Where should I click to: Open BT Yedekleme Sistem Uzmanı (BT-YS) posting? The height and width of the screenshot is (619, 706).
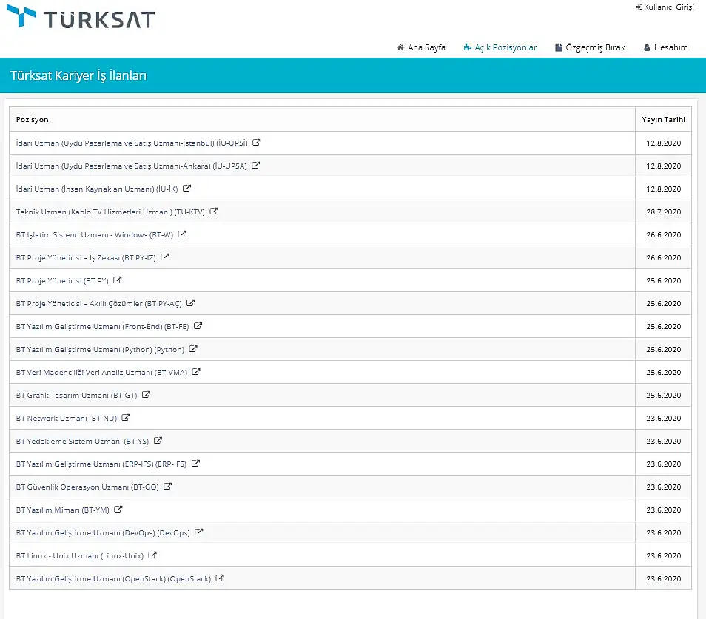click(x=82, y=442)
